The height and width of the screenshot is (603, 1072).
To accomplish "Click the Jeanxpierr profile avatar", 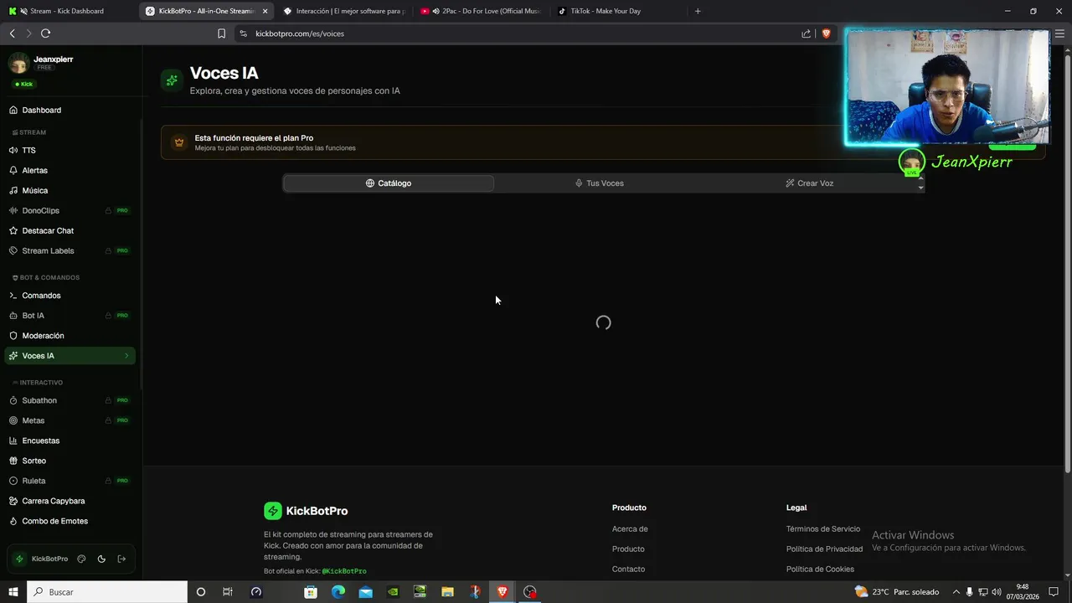I will [x=18, y=63].
